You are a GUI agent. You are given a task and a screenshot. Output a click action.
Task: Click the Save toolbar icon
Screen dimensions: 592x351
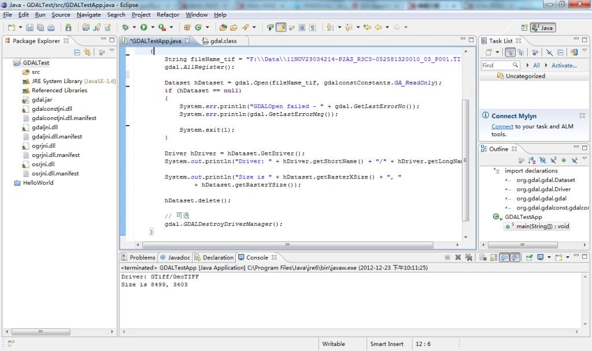tap(30, 28)
